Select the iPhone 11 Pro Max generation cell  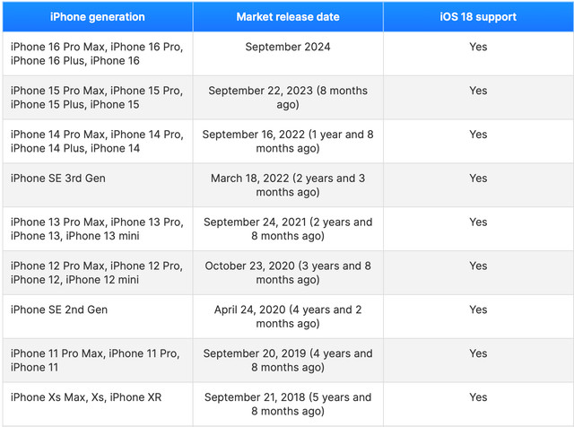click(x=95, y=361)
